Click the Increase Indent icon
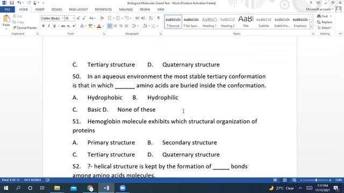 tap(143, 18)
